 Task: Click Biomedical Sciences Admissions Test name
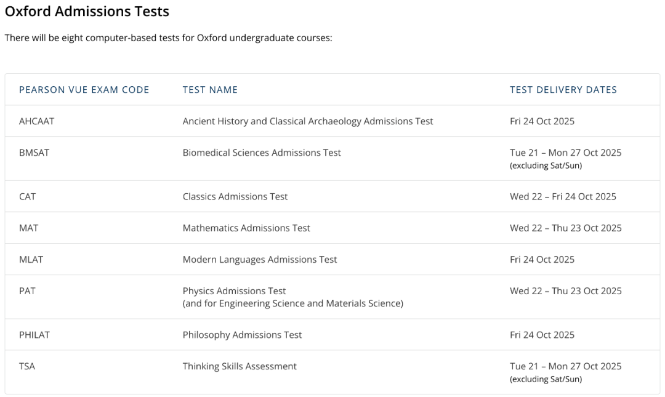pos(262,153)
